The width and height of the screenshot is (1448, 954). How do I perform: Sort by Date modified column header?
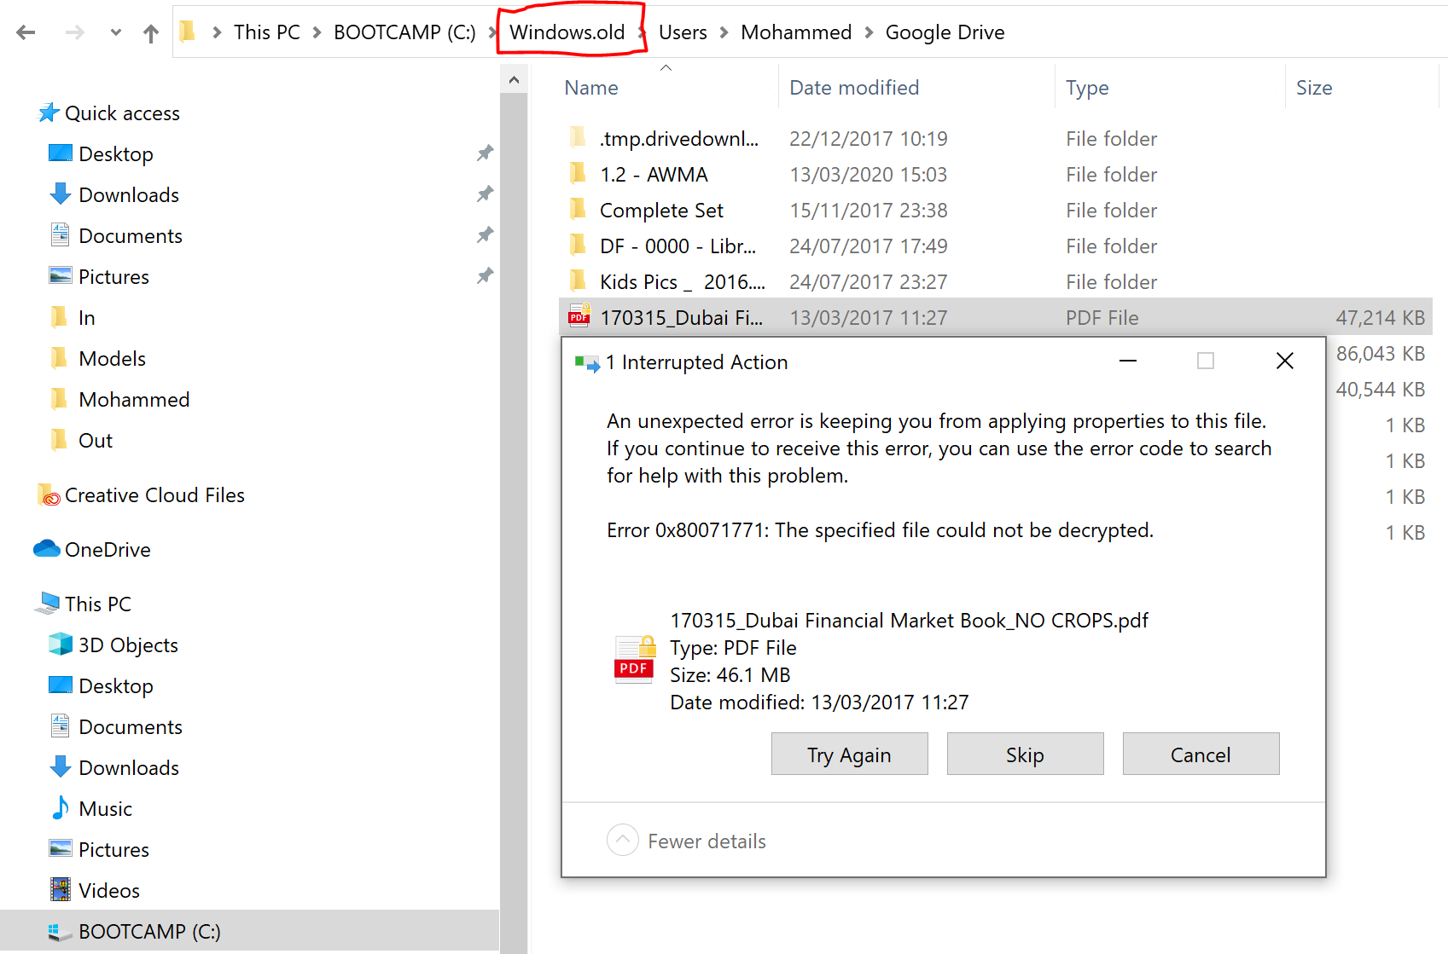click(854, 88)
